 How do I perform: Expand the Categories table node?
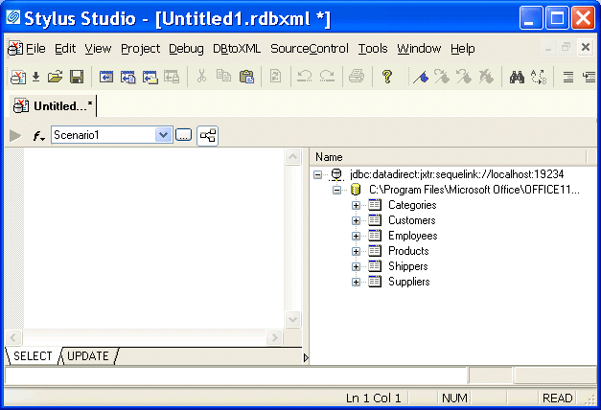356,205
